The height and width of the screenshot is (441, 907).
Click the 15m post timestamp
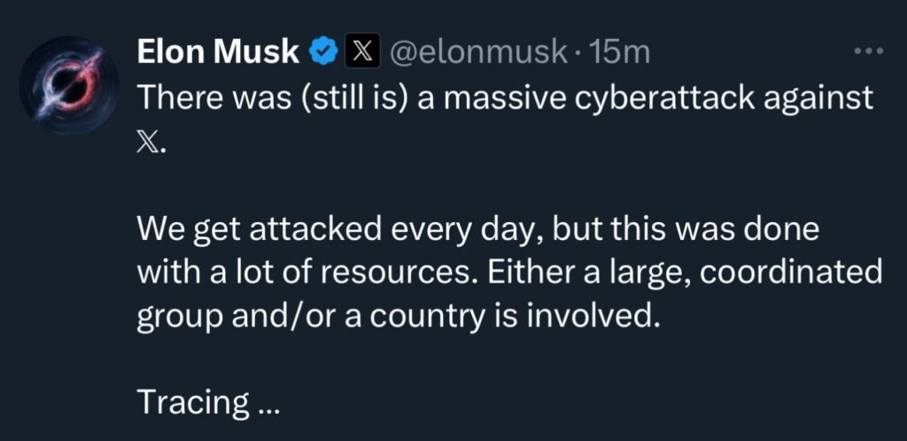[620, 52]
